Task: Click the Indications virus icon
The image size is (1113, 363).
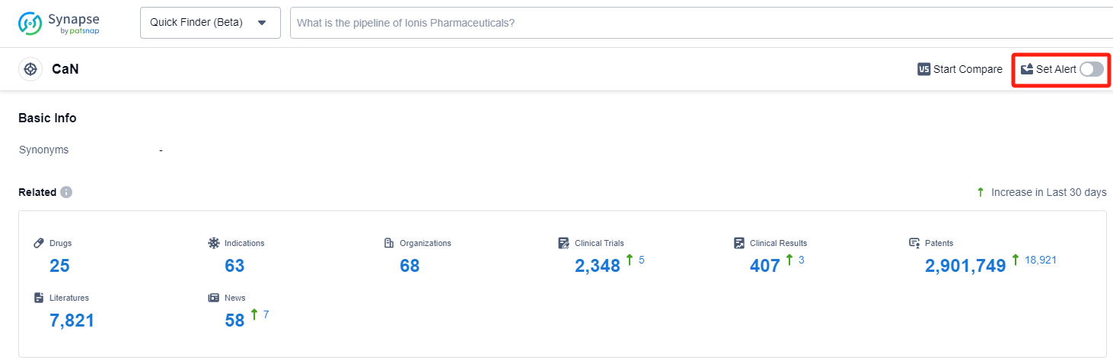Action: point(214,243)
